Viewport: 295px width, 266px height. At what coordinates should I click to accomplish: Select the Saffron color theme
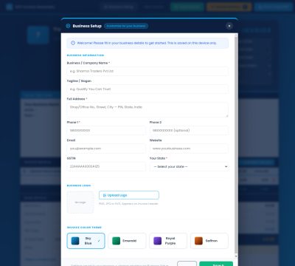point(209,241)
